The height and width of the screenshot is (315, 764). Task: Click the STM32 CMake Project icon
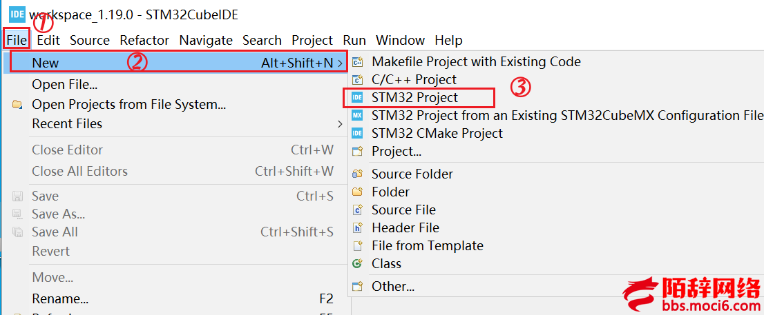click(x=357, y=133)
